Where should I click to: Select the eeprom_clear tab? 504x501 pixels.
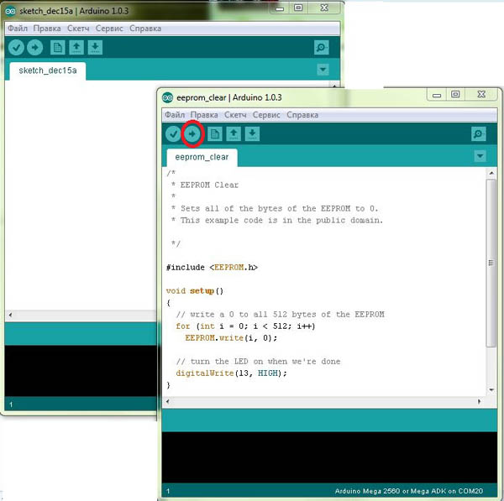(202, 158)
